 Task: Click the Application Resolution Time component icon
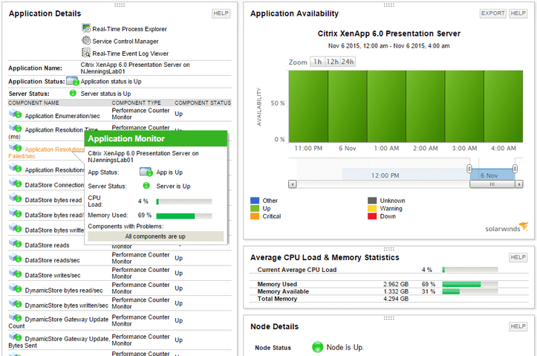point(15,127)
